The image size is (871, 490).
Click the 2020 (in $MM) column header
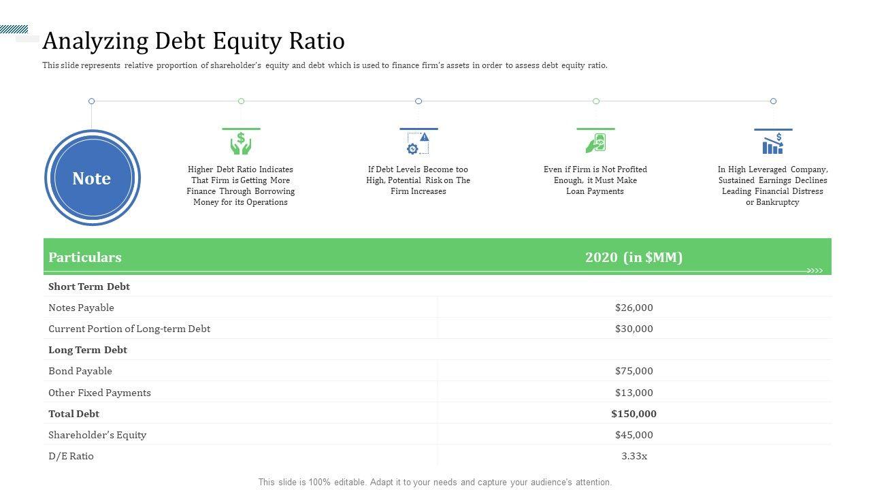coord(634,257)
